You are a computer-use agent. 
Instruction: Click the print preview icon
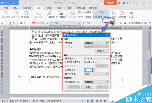click(17, 23)
